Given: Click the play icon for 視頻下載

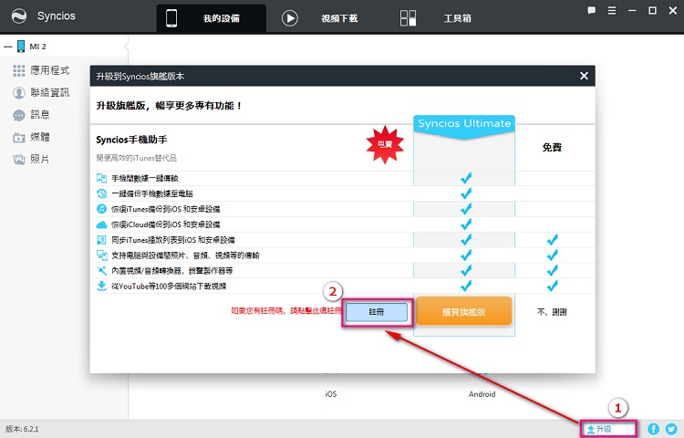Looking at the screenshot, I should pos(290,18).
